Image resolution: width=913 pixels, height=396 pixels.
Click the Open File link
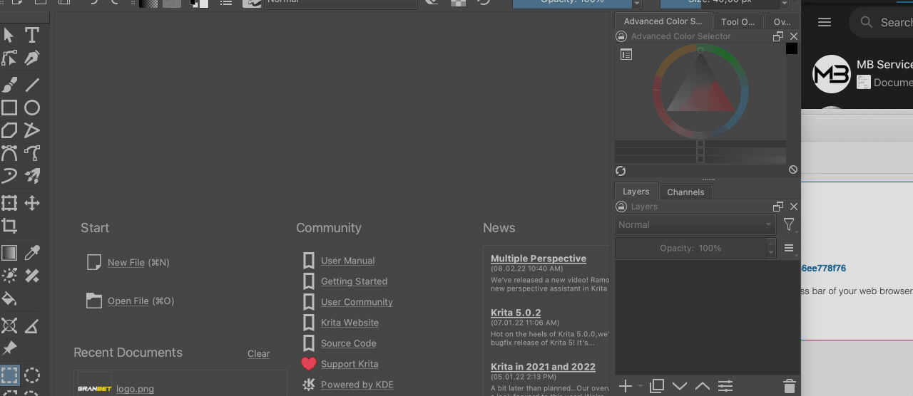click(128, 301)
